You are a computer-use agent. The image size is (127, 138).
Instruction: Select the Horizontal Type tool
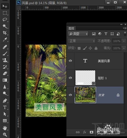coord(5,107)
